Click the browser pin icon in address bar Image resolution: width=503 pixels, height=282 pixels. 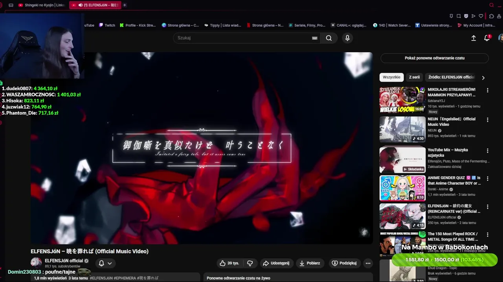point(451,16)
